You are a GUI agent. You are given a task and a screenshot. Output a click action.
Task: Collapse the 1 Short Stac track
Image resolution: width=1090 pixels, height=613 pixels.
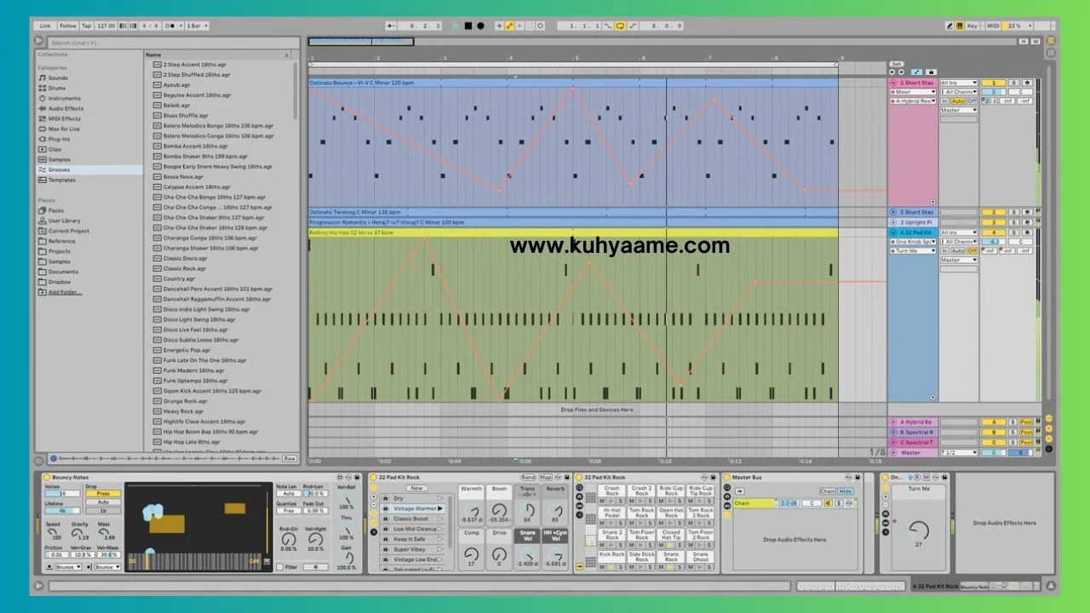893,83
